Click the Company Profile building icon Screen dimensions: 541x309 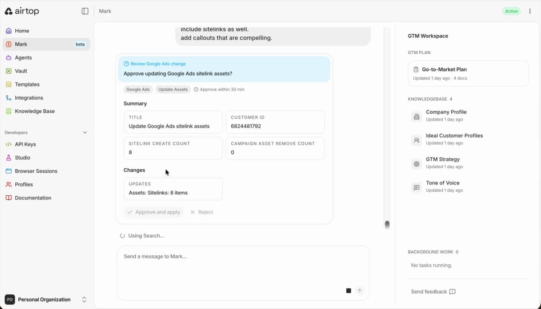[x=417, y=117]
